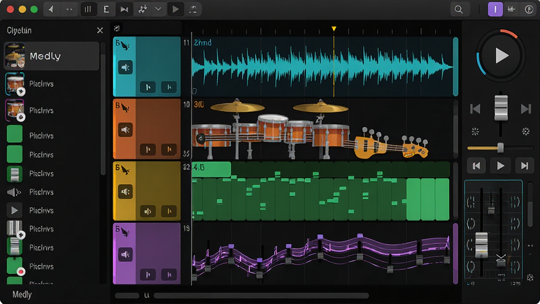Click the skip-to-end icon in the top toolbar
Screen dimensions: 540x304
(x=124, y=9)
